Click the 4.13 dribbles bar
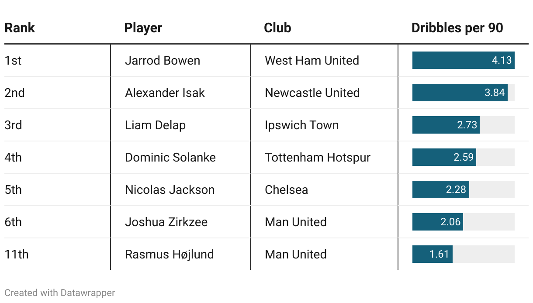 pos(464,60)
